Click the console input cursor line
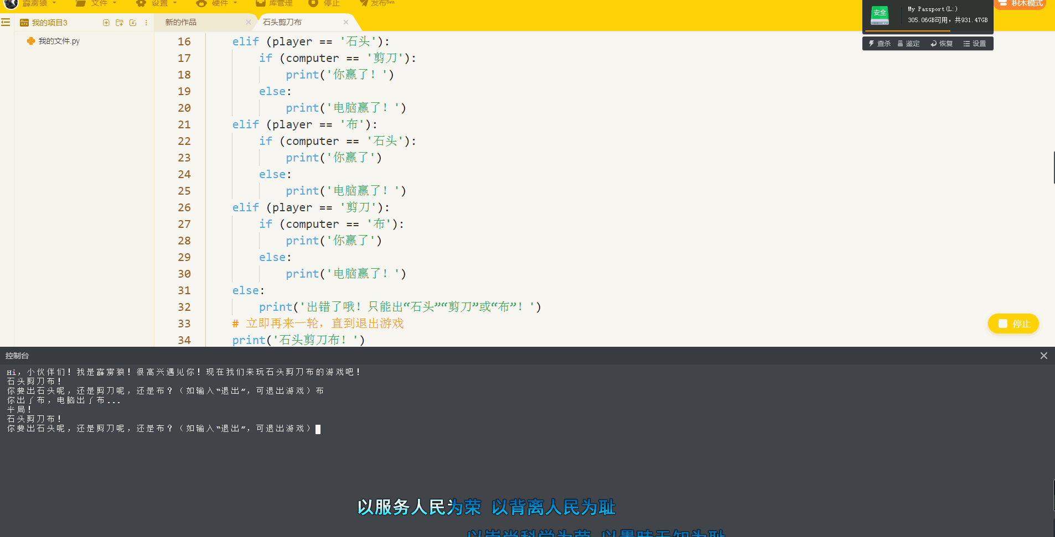1055x537 pixels. point(163,429)
